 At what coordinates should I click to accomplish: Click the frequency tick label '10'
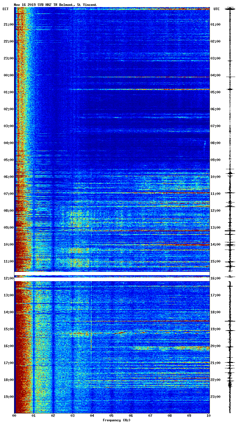click(x=209, y=416)
